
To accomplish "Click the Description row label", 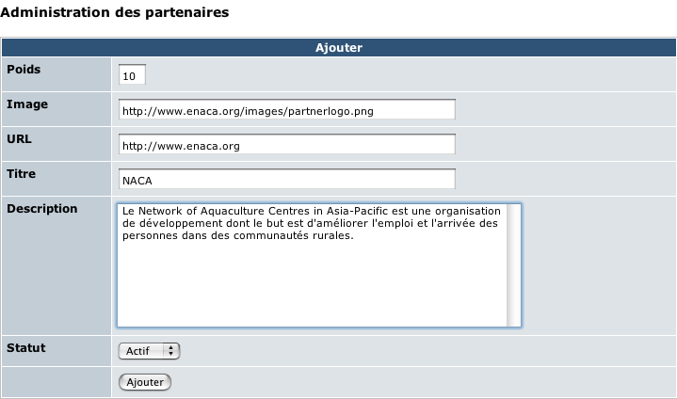I will [x=41, y=209].
